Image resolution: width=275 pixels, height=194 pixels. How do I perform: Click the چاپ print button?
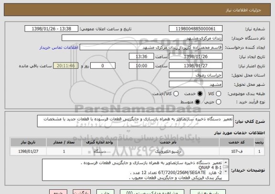click(105, 192)
